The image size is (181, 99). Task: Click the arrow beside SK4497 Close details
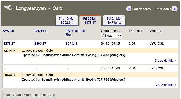pyautogui.click(x=176, y=60)
